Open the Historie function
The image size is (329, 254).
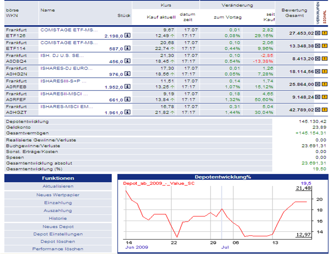(x=58, y=218)
